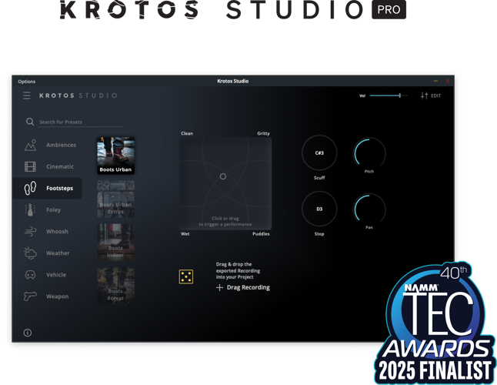Open the Weapon category label
The height and width of the screenshot is (385, 497).
pyautogui.click(x=58, y=296)
